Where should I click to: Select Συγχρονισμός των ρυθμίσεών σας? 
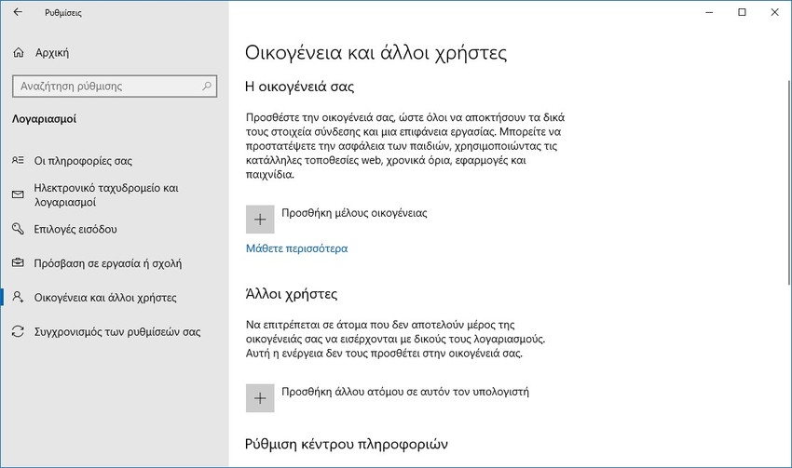(x=117, y=332)
